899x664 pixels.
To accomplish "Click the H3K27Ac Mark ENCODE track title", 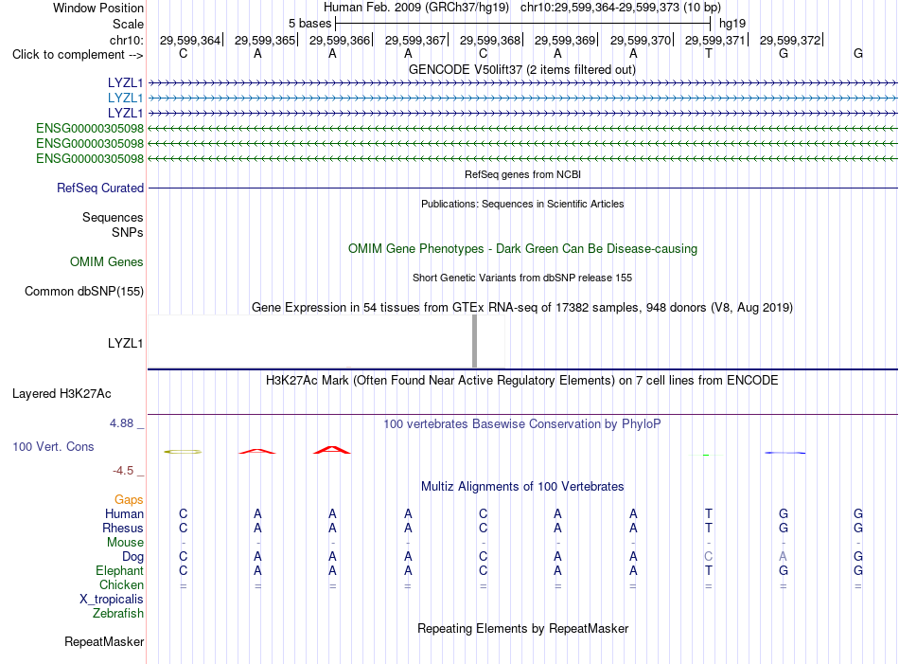I will pyautogui.click(x=522, y=381).
